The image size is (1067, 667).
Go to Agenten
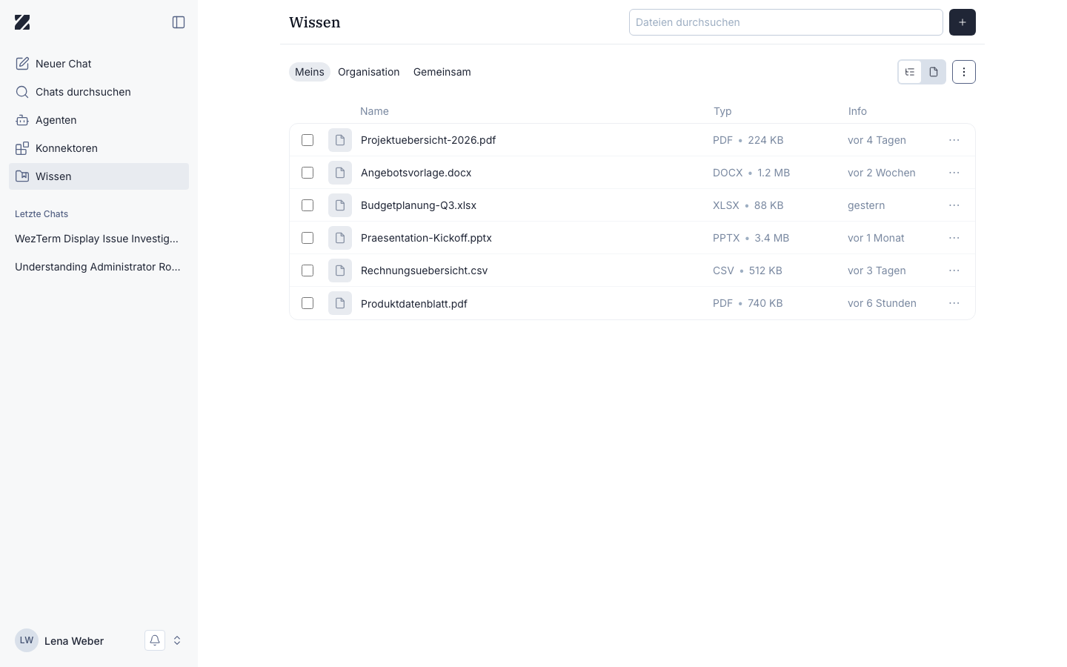(99, 120)
